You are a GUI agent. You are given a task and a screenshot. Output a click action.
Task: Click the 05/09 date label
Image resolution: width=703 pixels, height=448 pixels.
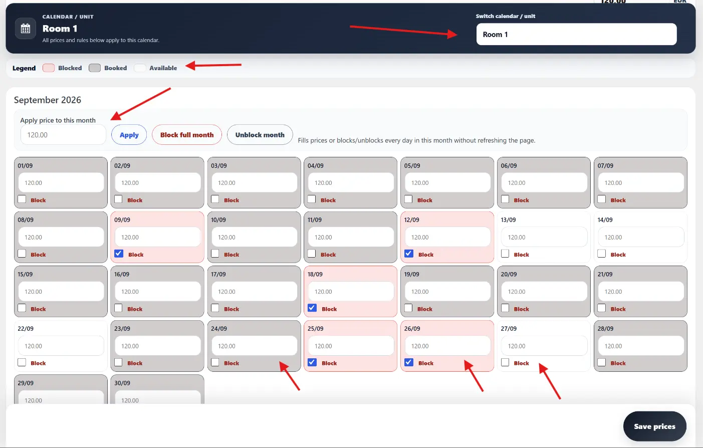pyautogui.click(x=412, y=166)
